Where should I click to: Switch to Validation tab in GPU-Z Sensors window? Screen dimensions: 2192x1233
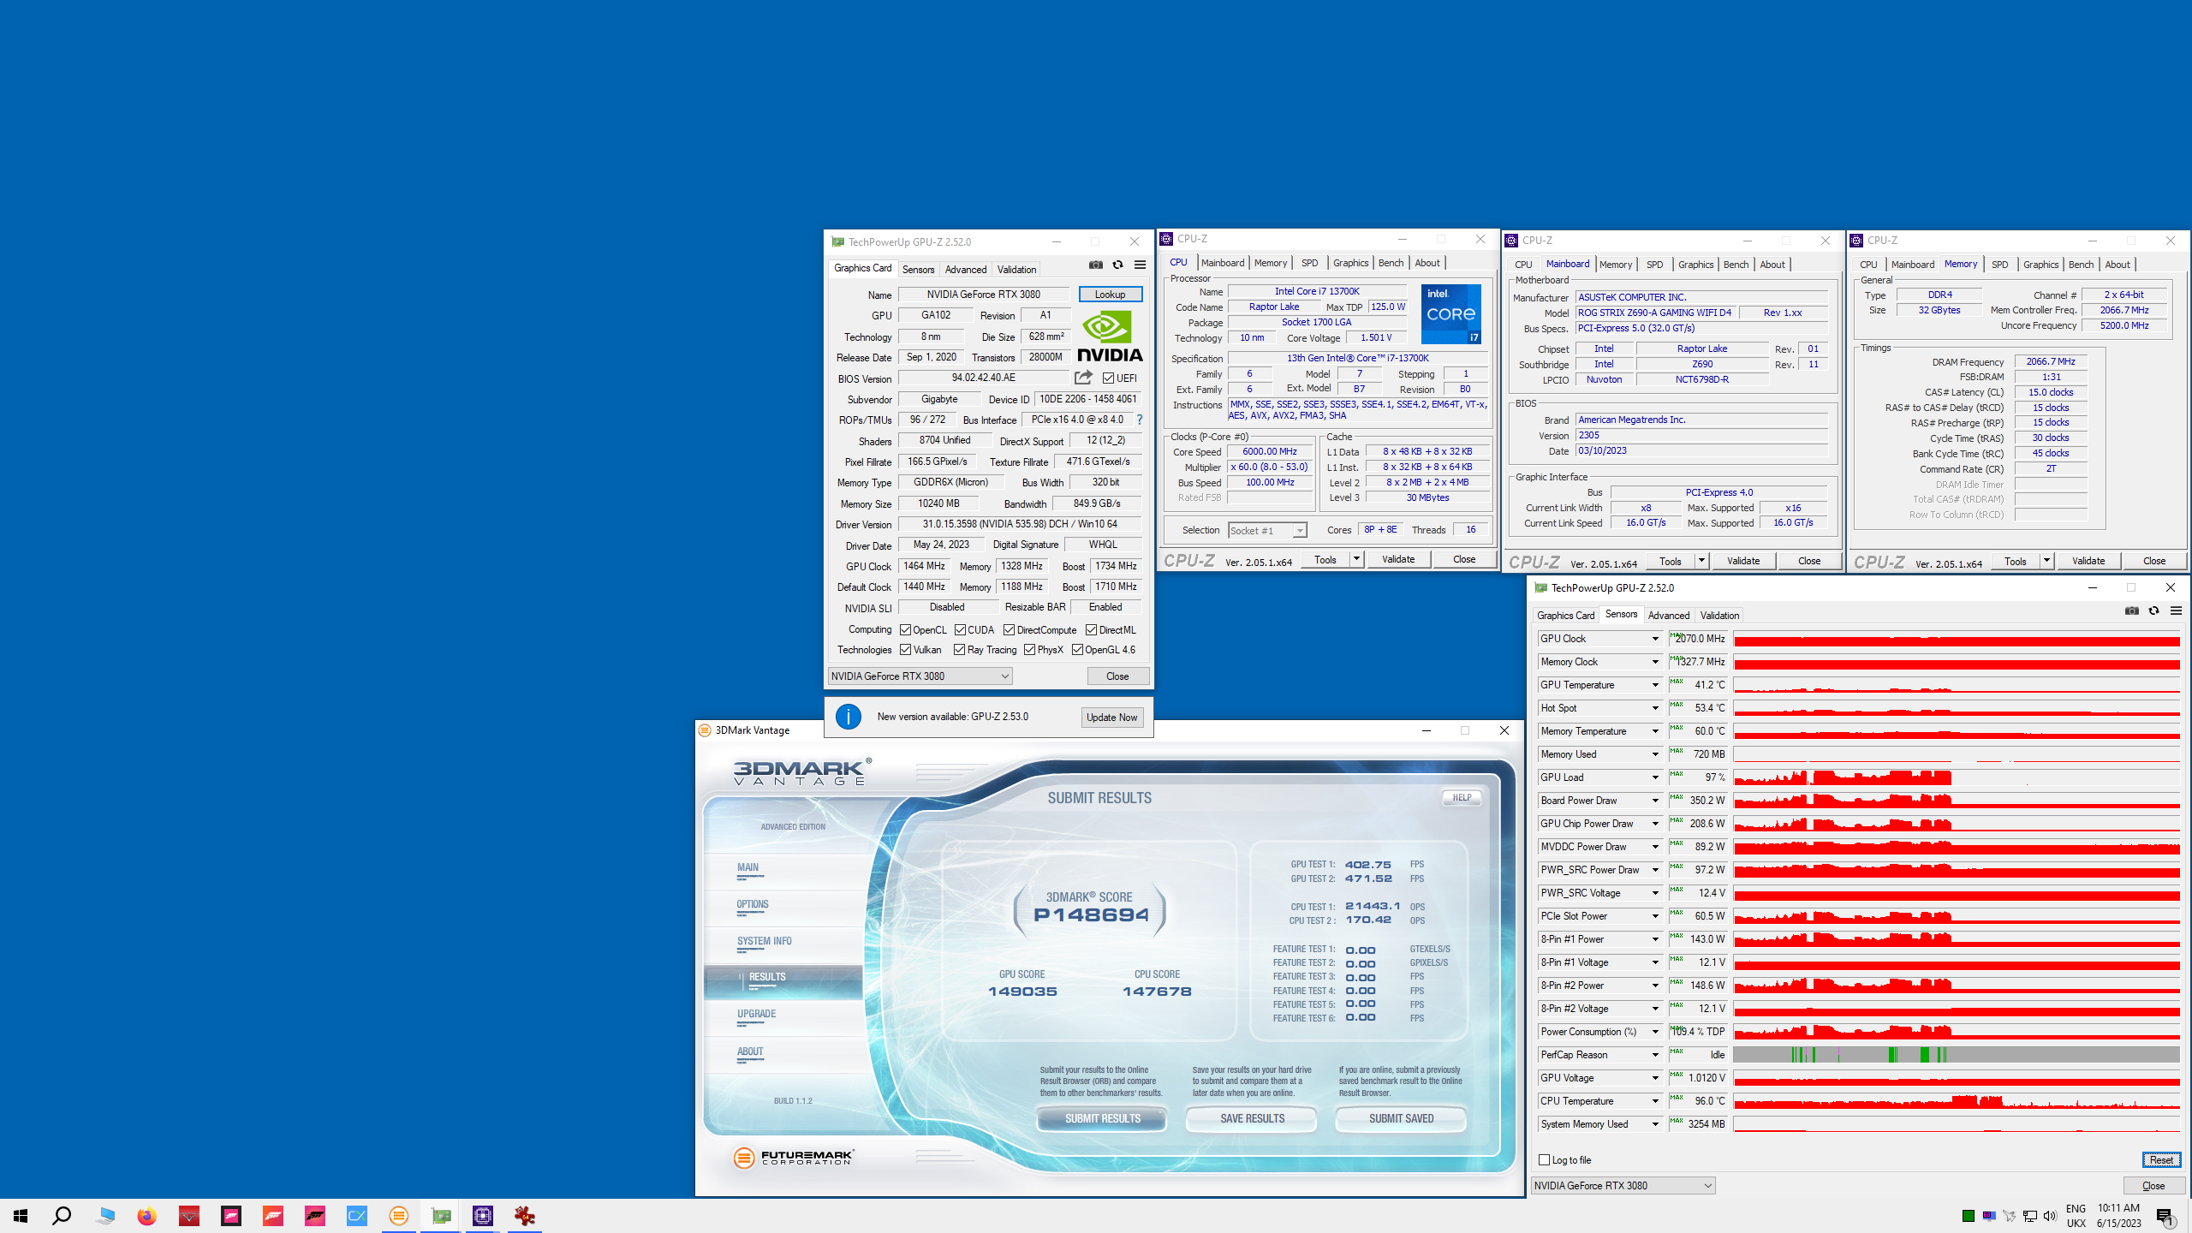tap(1719, 615)
